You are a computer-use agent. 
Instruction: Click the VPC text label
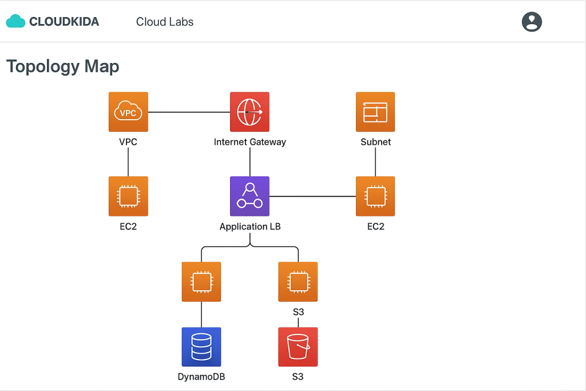click(128, 142)
